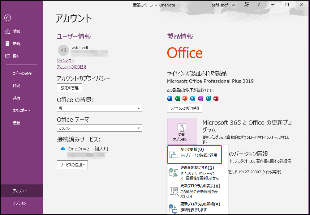Viewport: 310px width, 215px height.
Task: Click the Microsoft Office Professional Plus 2019 text
Action: [x=210, y=81]
